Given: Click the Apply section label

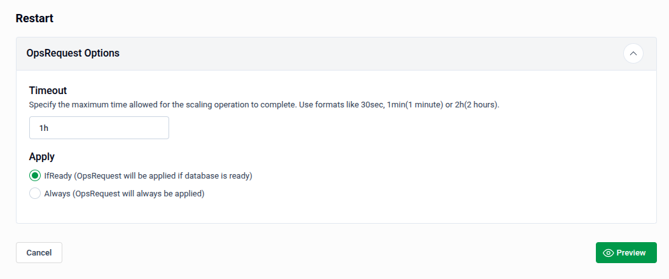Looking at the screenshot, I should [x=42, y=156].
